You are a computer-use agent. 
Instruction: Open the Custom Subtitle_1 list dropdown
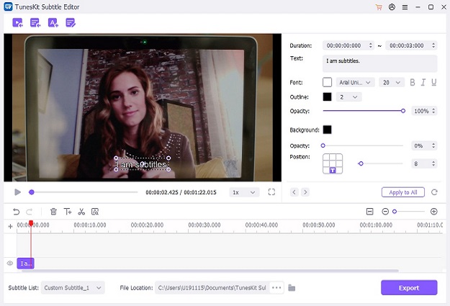tap(73, 287)
